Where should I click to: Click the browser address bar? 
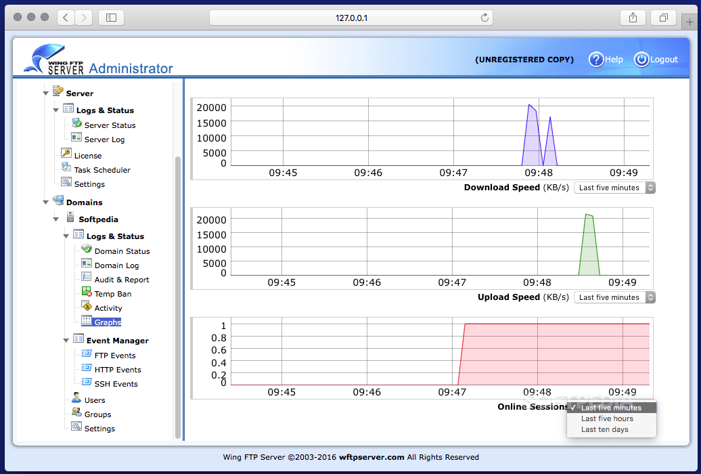350,17
